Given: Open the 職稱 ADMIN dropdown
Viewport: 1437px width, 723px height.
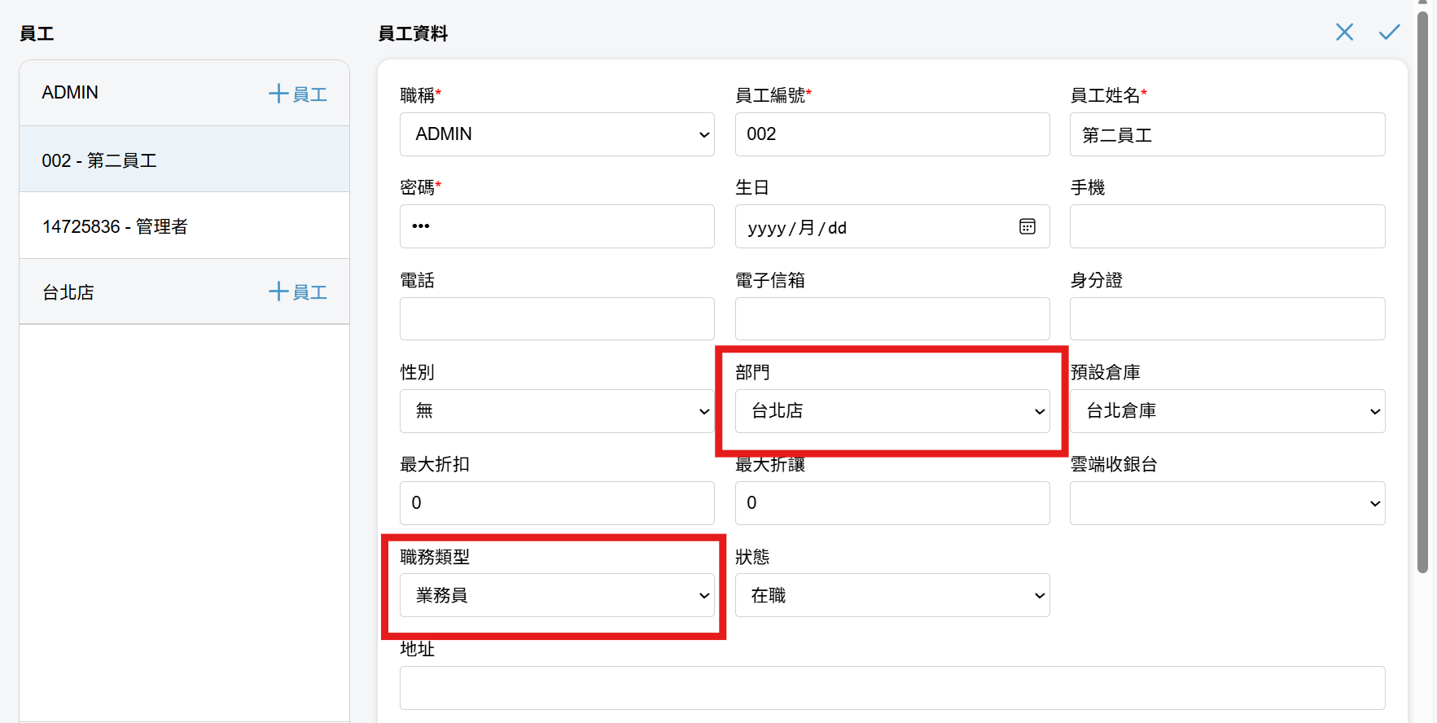Looking at the screenshot, I should 557,134.
